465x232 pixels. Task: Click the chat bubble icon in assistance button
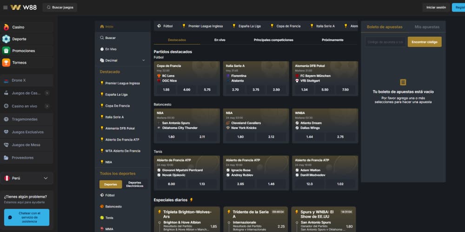click(10, 217)
